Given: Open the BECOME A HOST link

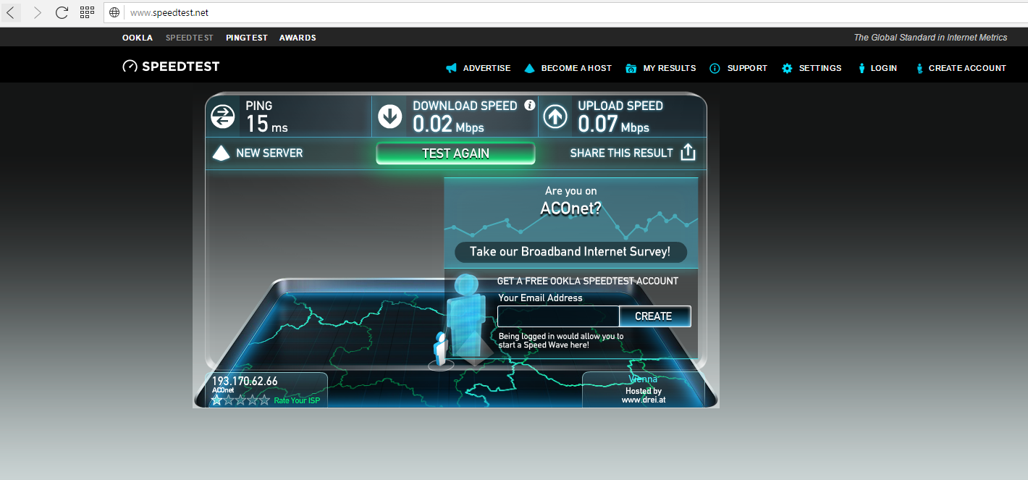Looking at the screenshot, I should pos(576,68).
